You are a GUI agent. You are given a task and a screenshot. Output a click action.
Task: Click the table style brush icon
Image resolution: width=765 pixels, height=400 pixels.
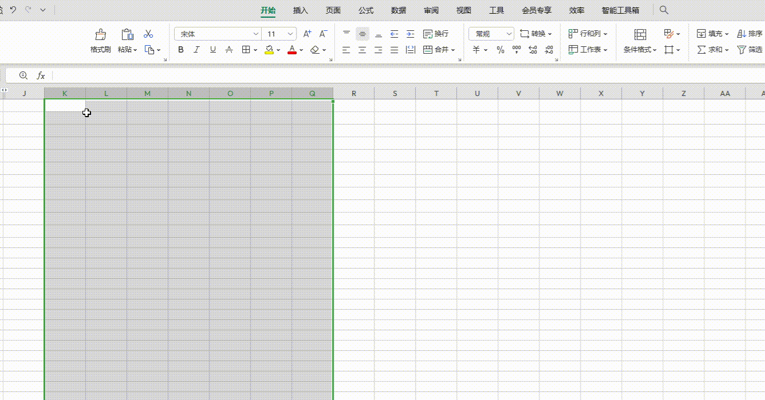tap(669, 34)
